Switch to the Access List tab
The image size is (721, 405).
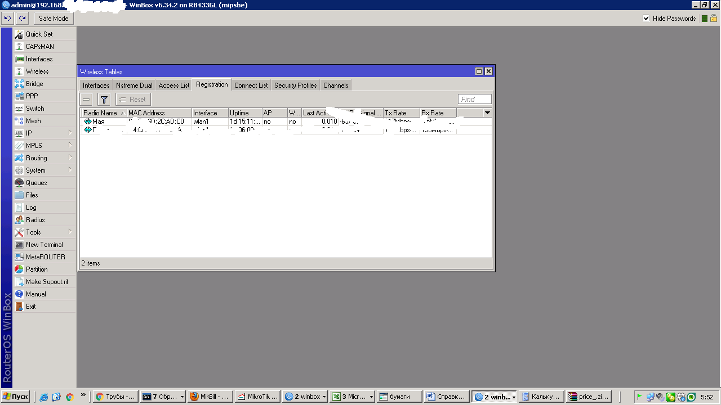pyautogui.click(x=173, y=85)
